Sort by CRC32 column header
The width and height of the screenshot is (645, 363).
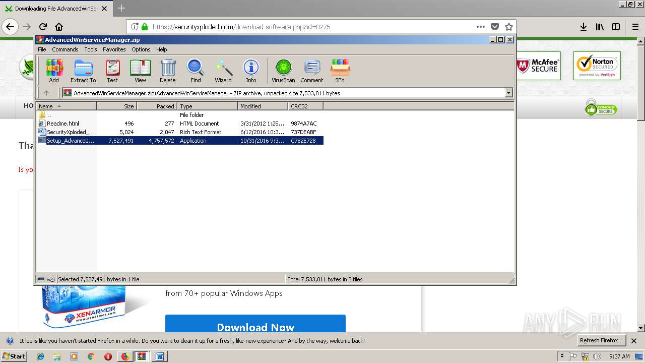[305, 106]
